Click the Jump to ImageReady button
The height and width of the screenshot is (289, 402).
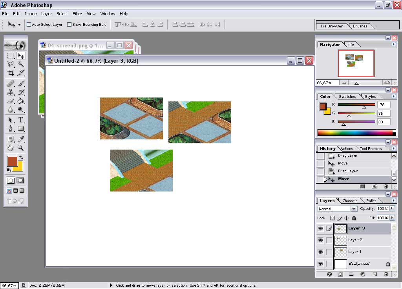[x=16, y=201]
